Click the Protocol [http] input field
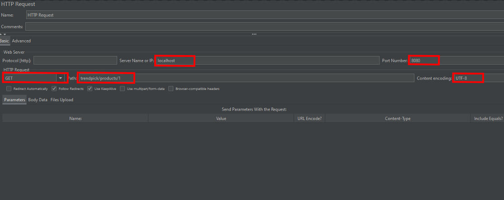This screenshot has height=200, width=504. 75,60
